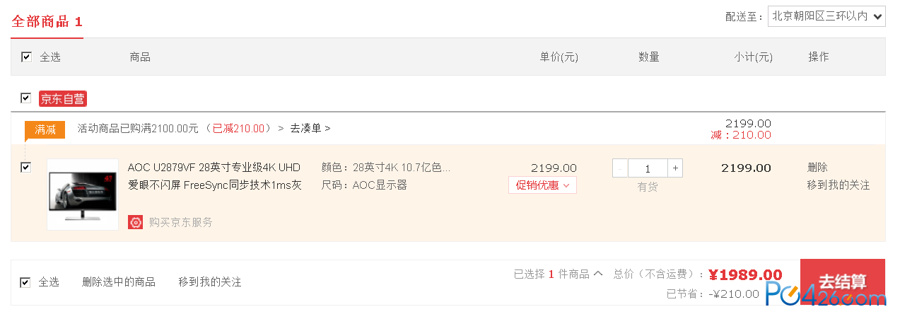Select the 全部商品 tab
Image resolution: width=900 pixels, height=319 pixels.
47,21
